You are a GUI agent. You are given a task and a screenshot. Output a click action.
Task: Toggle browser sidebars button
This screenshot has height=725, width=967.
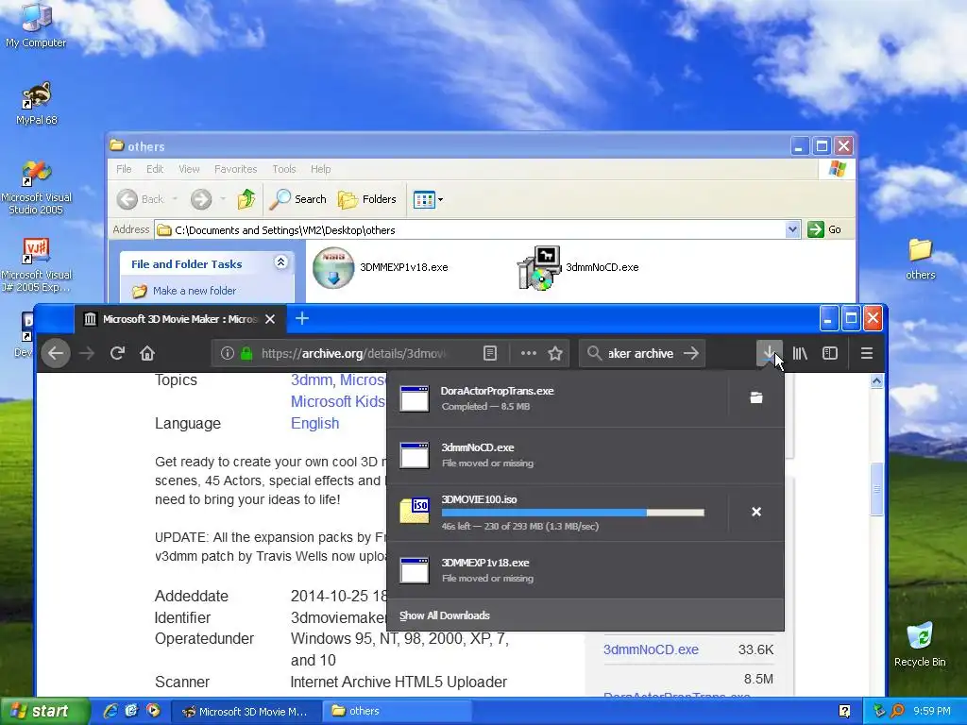point(830,353)
